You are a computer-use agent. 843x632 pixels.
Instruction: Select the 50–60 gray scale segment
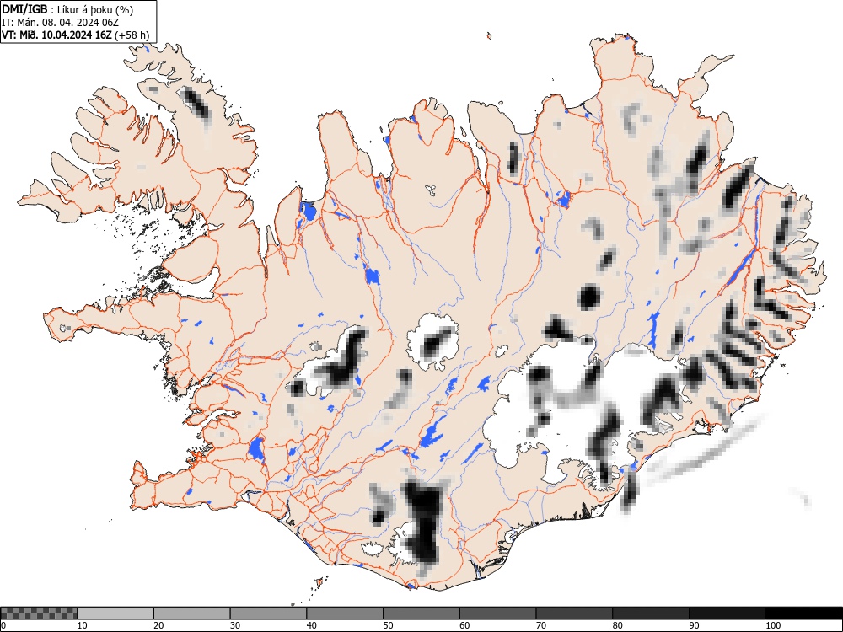point(421,613)
